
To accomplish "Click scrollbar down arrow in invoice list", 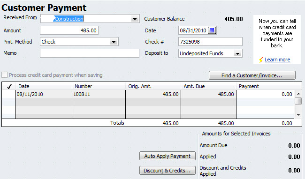I will tap(298, 115).
